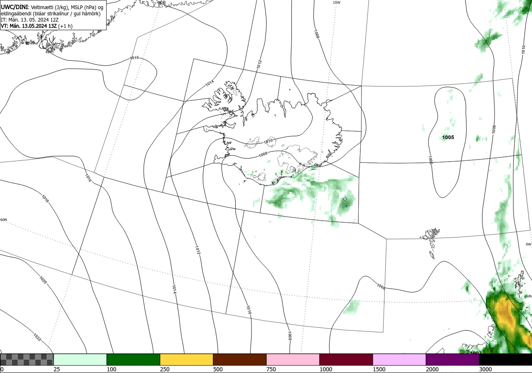Image resolution: width=532 pixels, height=373 pixels.
Task: Click the legend value 1500
Action: click(x=379, y=369)
